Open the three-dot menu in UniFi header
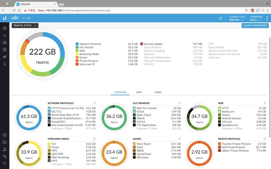This screenshot has width=271, height=169. pyautogui.click(x=267, y=18)
